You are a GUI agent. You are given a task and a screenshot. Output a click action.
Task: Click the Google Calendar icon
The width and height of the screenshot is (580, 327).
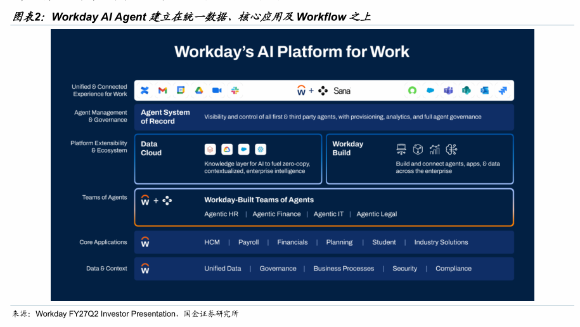click(x=181, y=90)
